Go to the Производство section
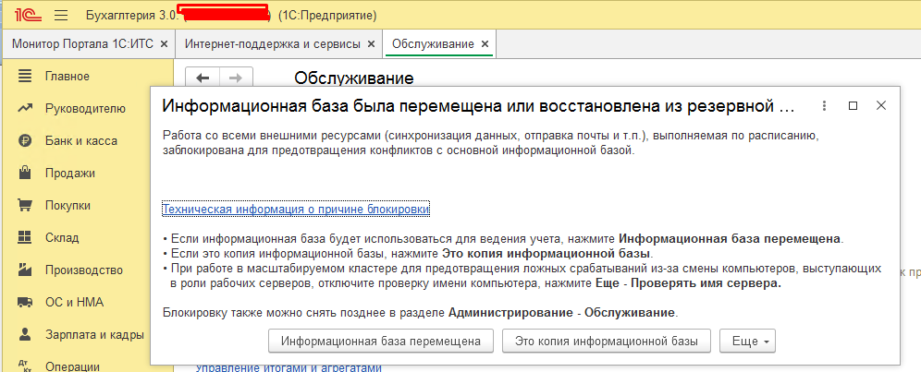 (84, 270)
